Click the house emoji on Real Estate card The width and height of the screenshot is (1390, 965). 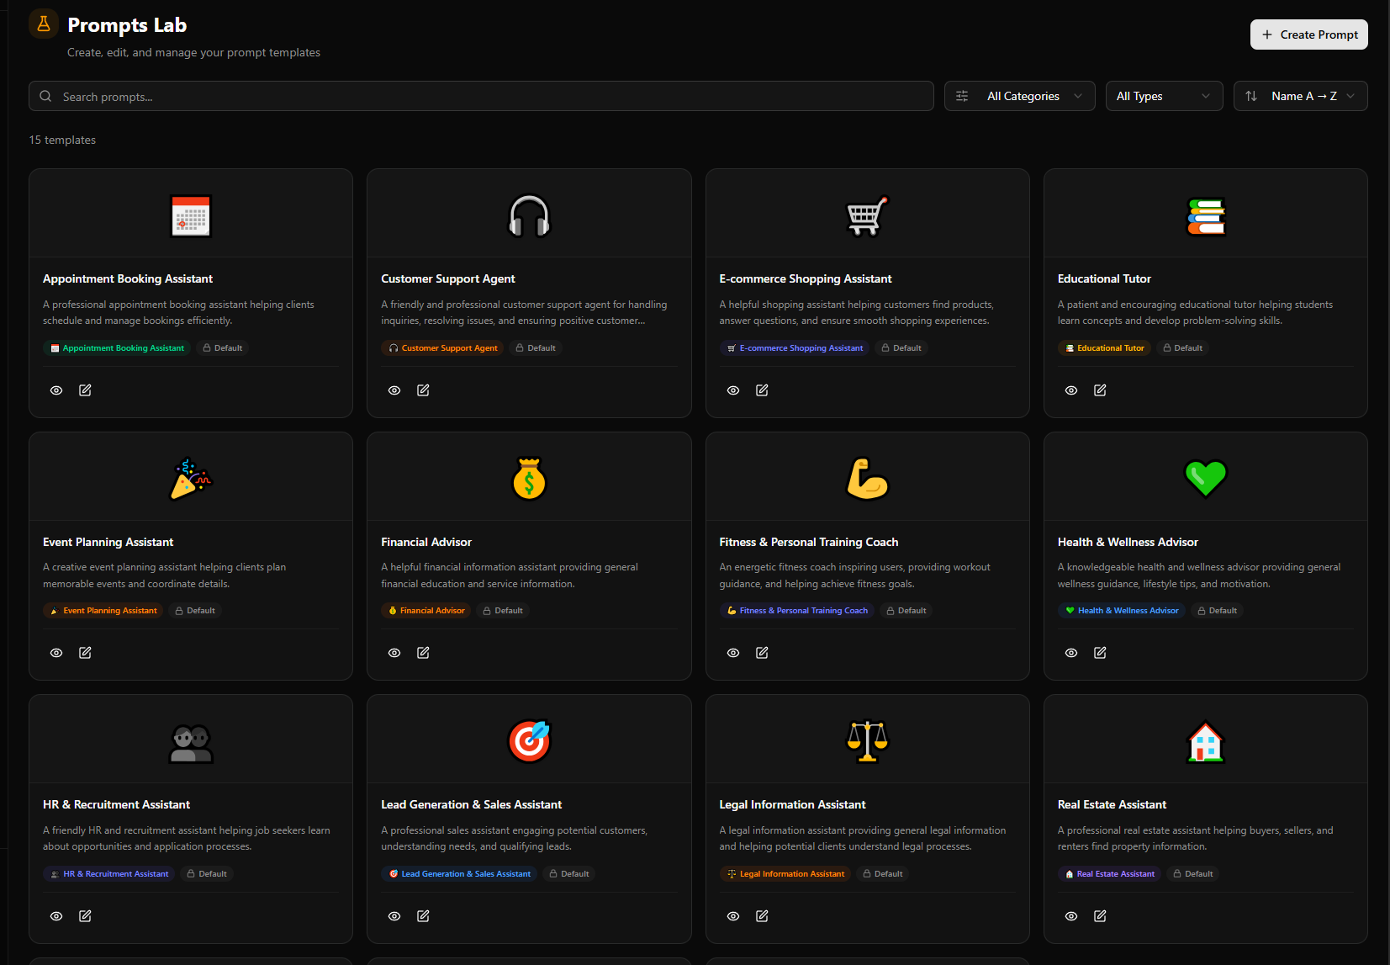[x=1206, y=742]
